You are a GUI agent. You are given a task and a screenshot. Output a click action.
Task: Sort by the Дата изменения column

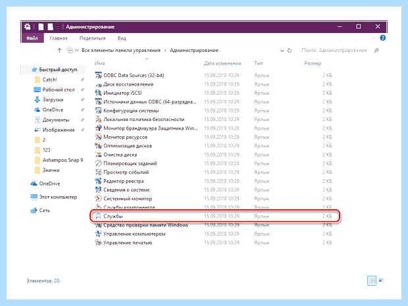click(222, 63)
